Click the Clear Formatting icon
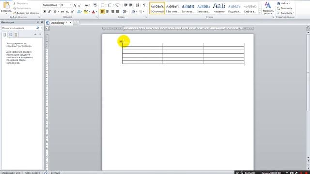Screen dimensions: 310x174 pyautogui.click(x=95, y=5)
